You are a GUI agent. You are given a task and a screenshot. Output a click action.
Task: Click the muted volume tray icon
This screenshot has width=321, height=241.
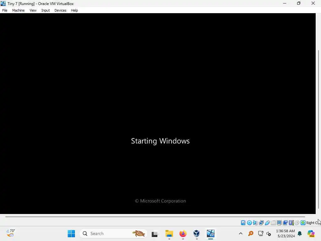(269, 233)
